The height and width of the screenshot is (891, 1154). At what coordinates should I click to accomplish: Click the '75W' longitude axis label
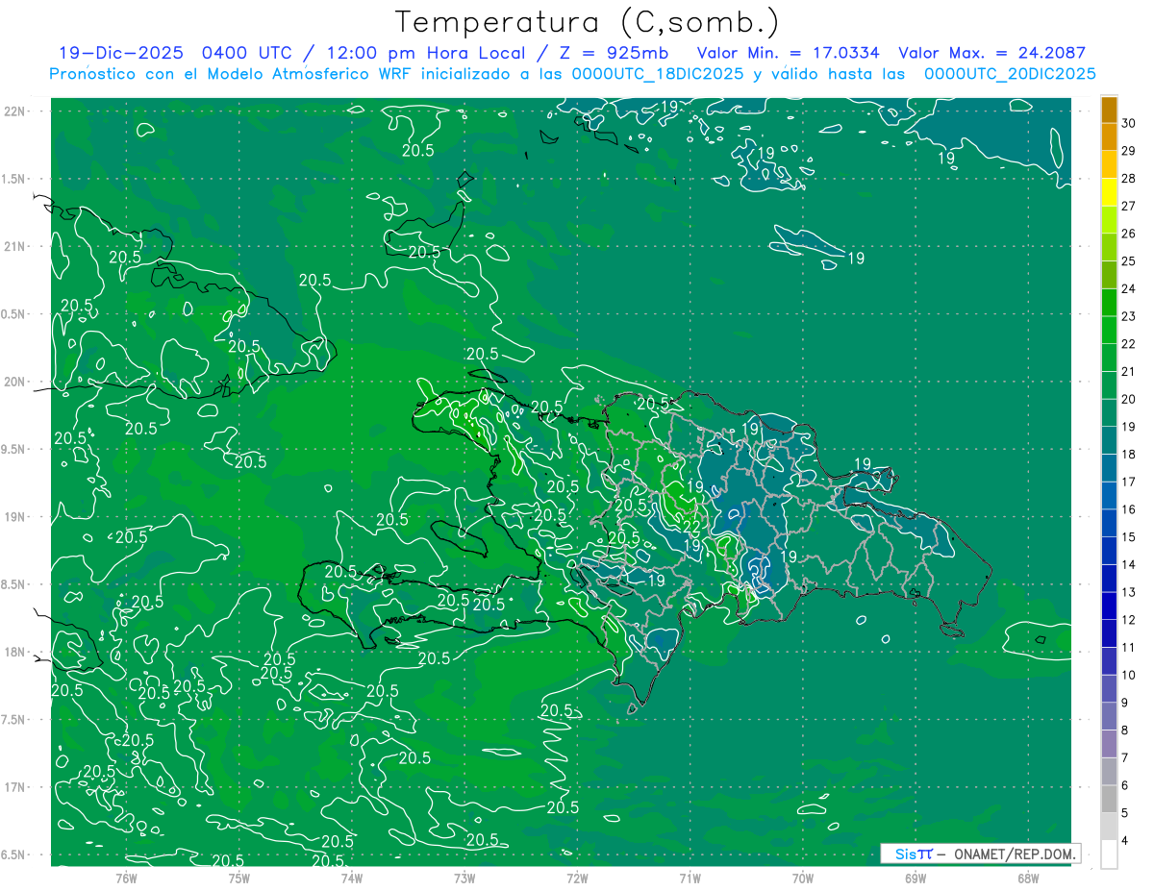tap(238, 878)
